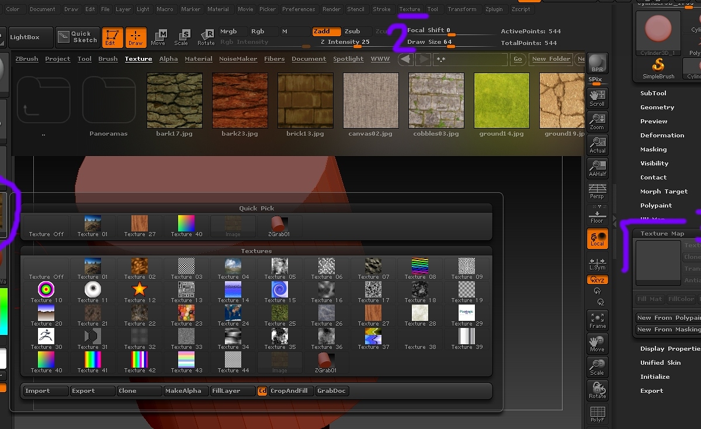Activate the Move mode icon in toolbar
This screenshot has width=701, height=429.
point(158,37)
